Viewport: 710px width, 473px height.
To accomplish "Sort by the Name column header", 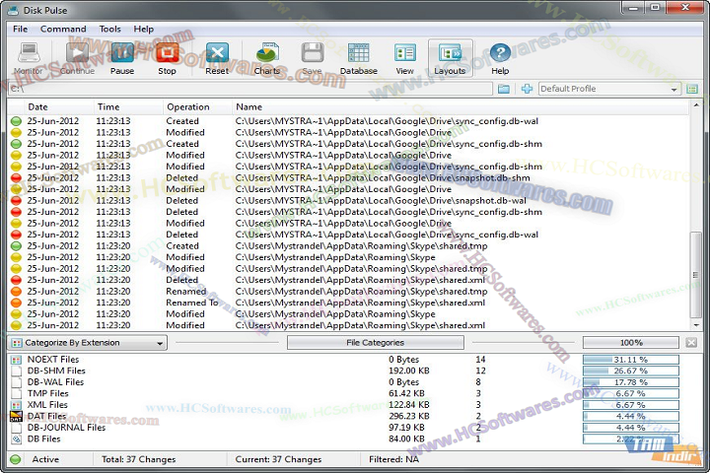I will pos(461,107).
